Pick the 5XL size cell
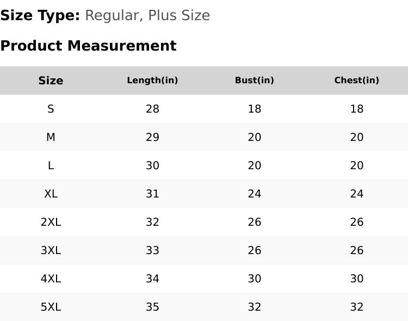 [x=51, y=307]
